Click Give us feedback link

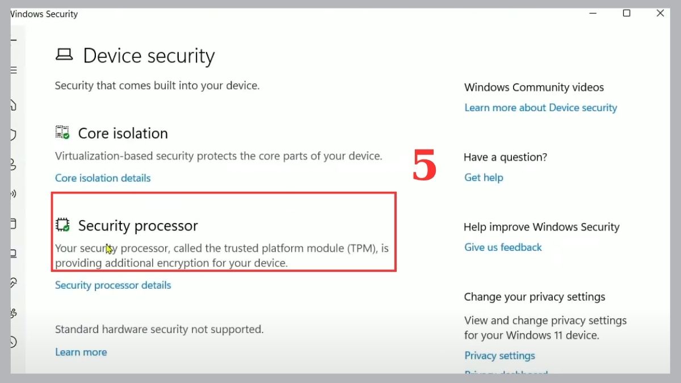click(x=503, y=247)
